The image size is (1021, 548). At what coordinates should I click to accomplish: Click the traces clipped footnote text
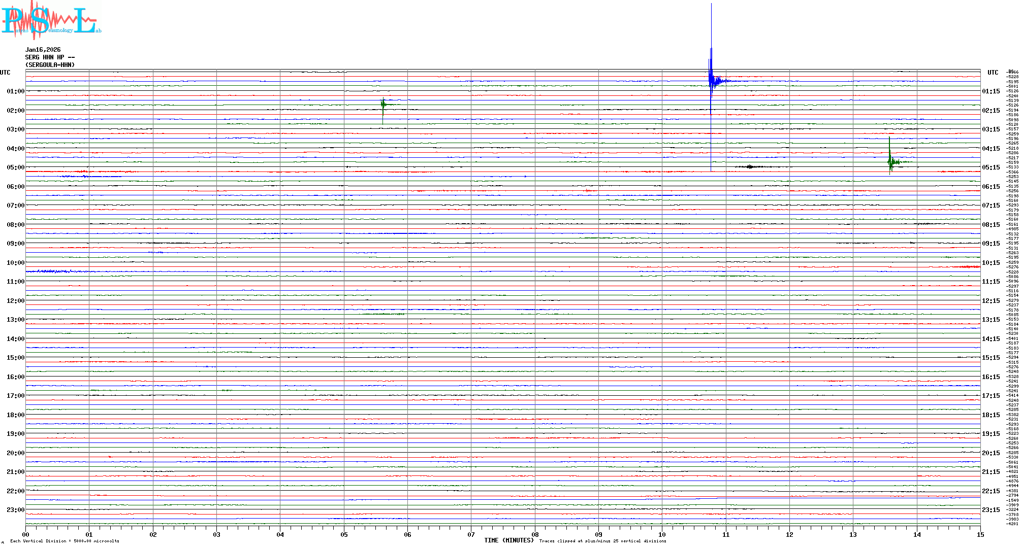[x=602, y=541]
